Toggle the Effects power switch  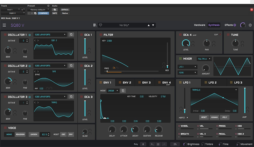[x=235, y=25]
